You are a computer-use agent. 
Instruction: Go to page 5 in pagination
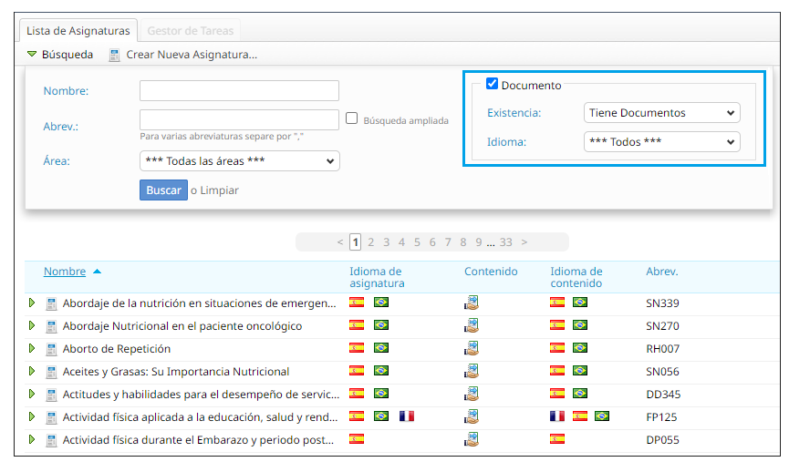[x=417, y=242]
